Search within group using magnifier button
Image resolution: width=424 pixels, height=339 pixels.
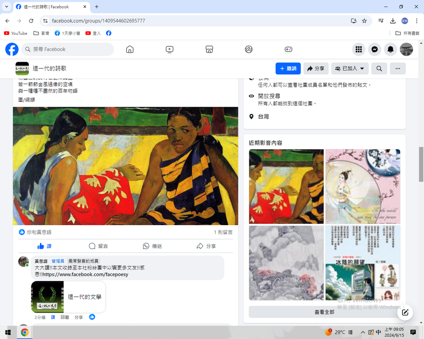pyautogui.click(x=379, y=69)
